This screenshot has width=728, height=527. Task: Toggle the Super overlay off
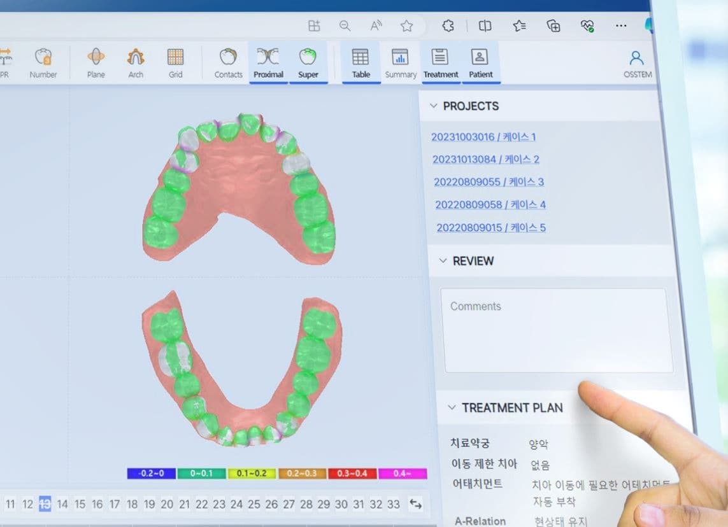pos(308,62)
